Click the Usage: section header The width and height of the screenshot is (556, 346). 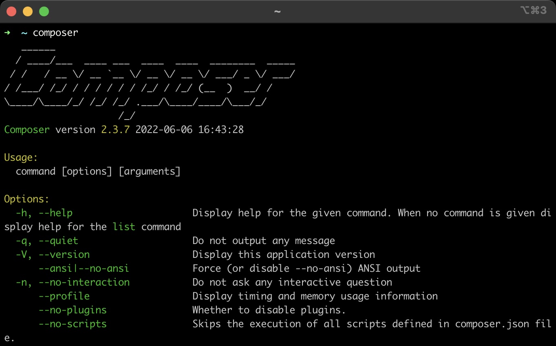[x=21, y=157]
